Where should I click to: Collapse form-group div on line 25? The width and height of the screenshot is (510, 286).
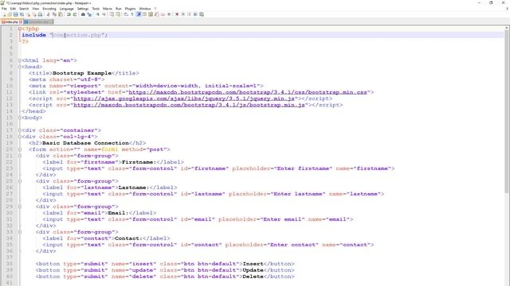[19, 181]
